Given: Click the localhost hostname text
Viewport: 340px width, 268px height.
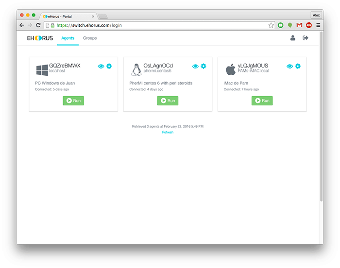Looking at the screenshot, I should pyautogui.click(x=57, y=71).
